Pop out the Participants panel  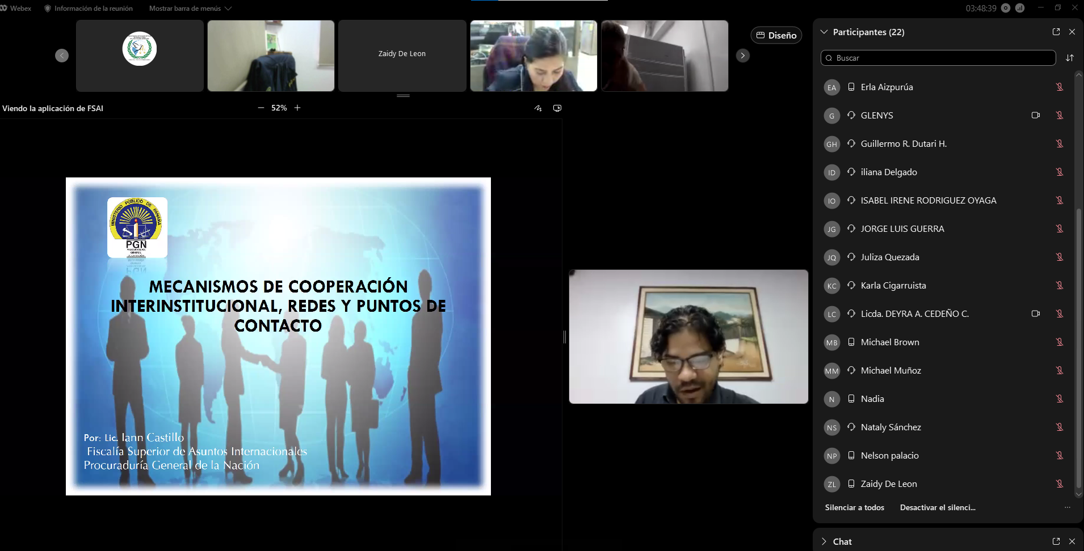click(1056, 32)
